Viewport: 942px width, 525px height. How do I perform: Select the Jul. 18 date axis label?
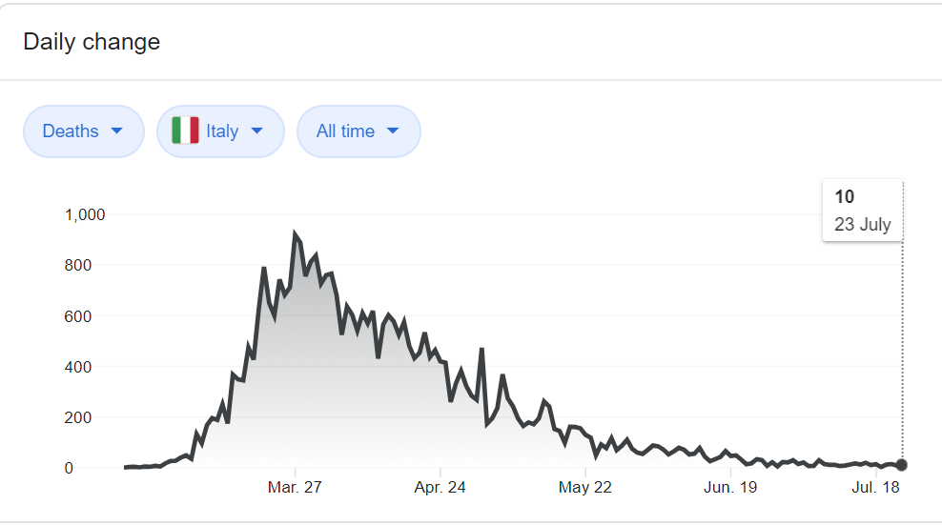875,488
